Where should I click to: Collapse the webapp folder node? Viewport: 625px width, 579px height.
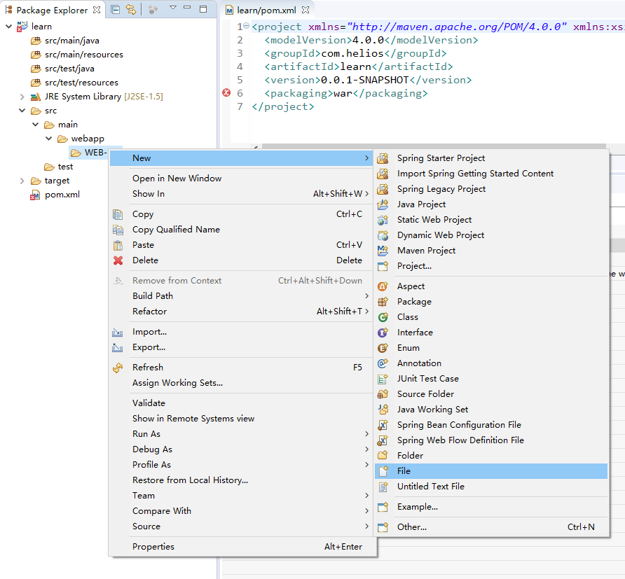coord(49,139)
